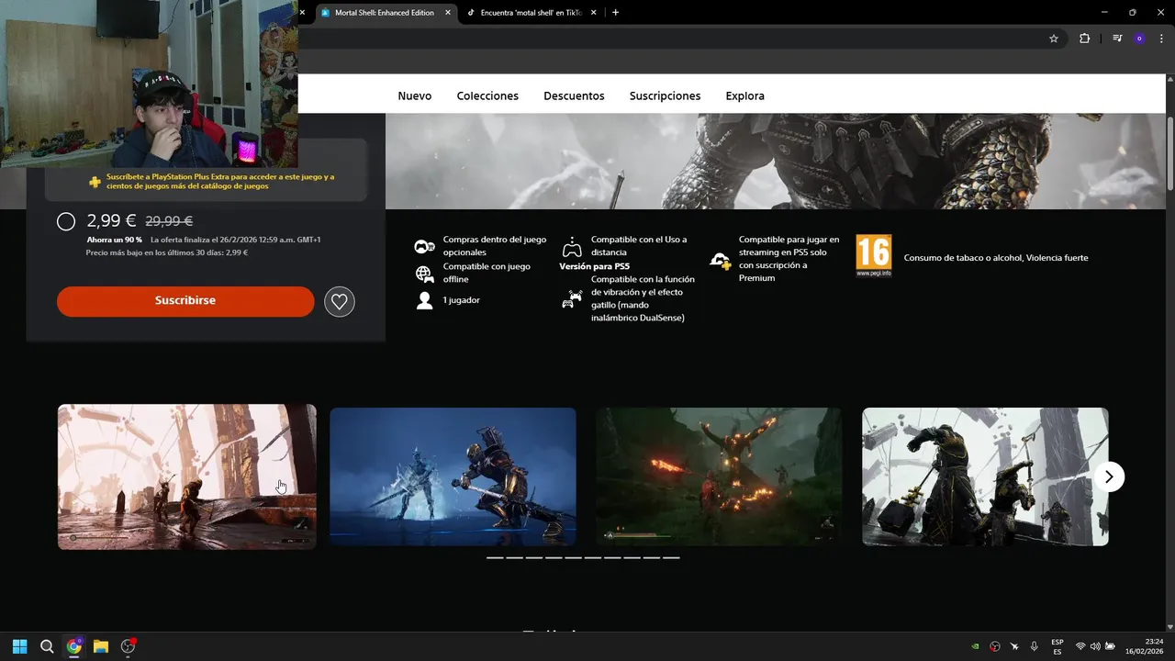Bookmark this page with the star icon
Image resolution: width=1175 pixels, height=661 pixels.
[x=1054, y=39]
